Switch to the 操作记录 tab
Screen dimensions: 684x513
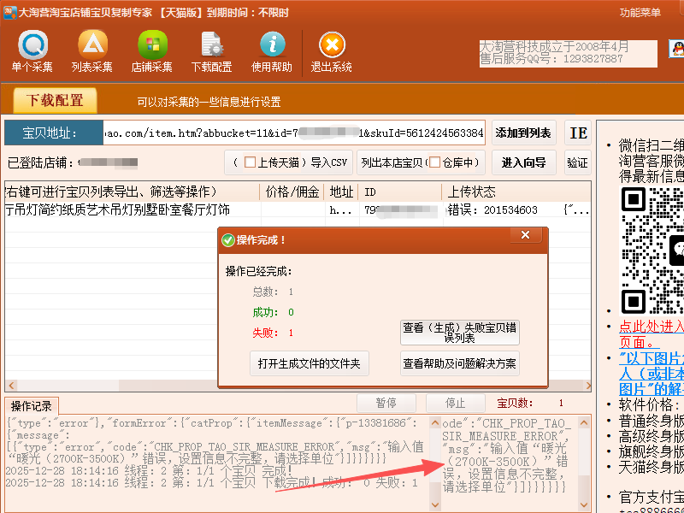pos(32,404)
